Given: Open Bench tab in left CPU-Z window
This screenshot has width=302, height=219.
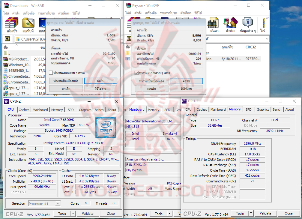Looking at the screenshot, I should (99, 110).
